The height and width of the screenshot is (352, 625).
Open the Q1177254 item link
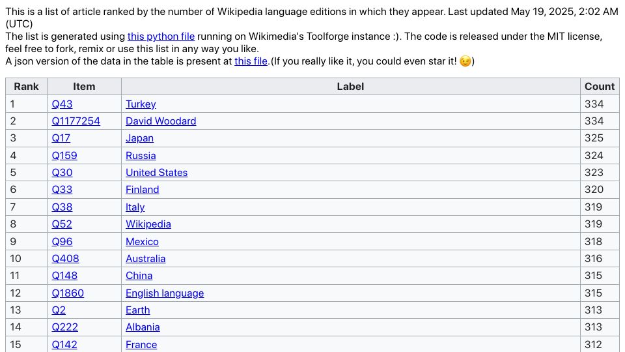(76, 121)
